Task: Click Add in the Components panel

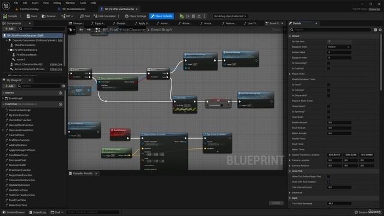Action: (x=9, y=29)
